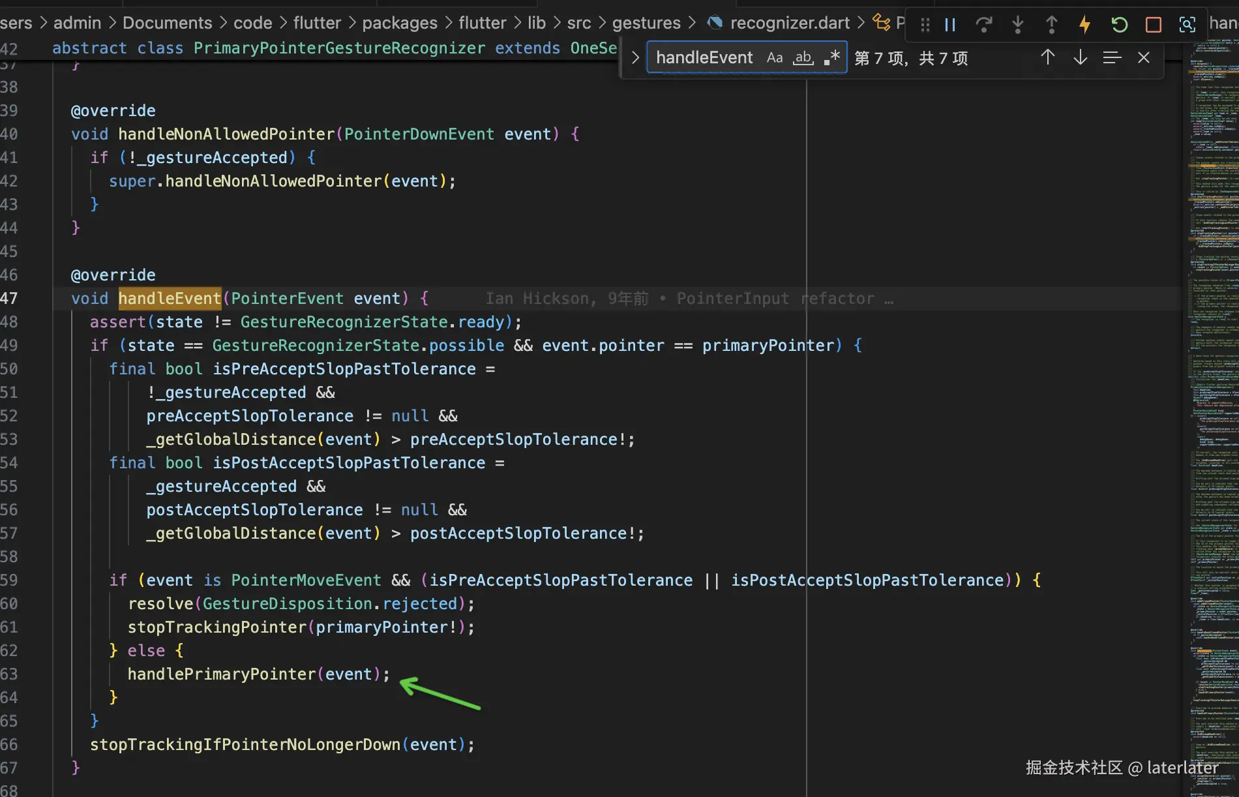Click the Step Into debug arrow

tap(1018, 25)
